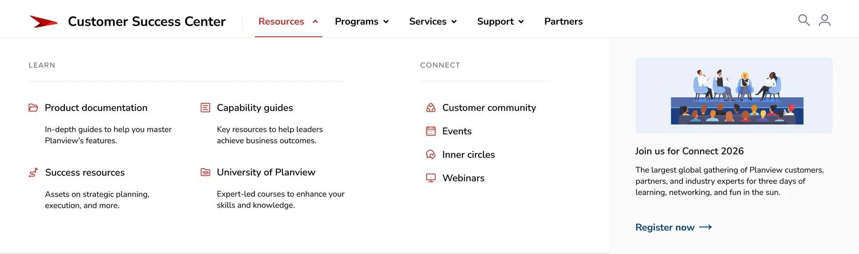Open the Product documentation link
Image resolution: width=859 pixels, height=254 pixels.
[96, 108]
